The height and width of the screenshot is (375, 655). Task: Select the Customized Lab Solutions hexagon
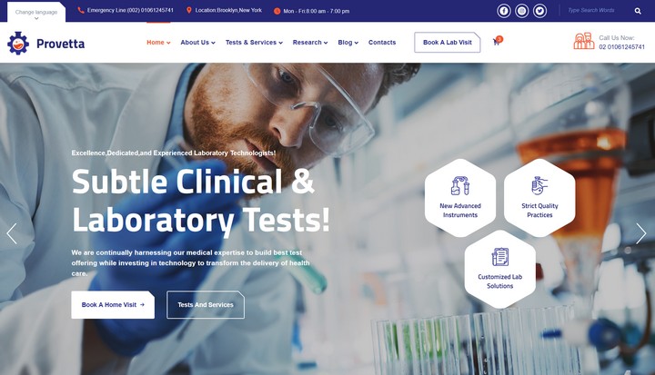point(500,269)
